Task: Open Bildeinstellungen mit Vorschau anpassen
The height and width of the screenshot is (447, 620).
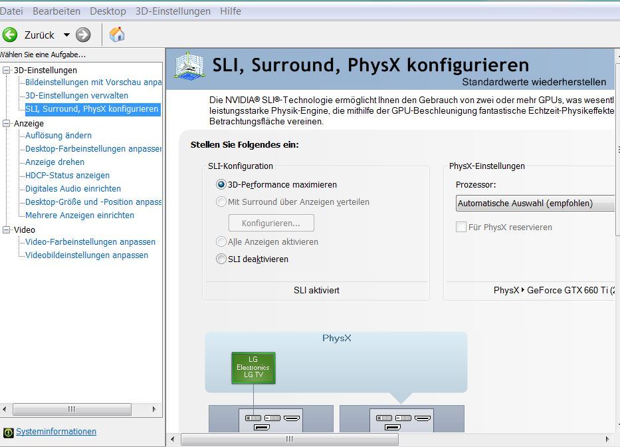Action: [x=93, y=82]
